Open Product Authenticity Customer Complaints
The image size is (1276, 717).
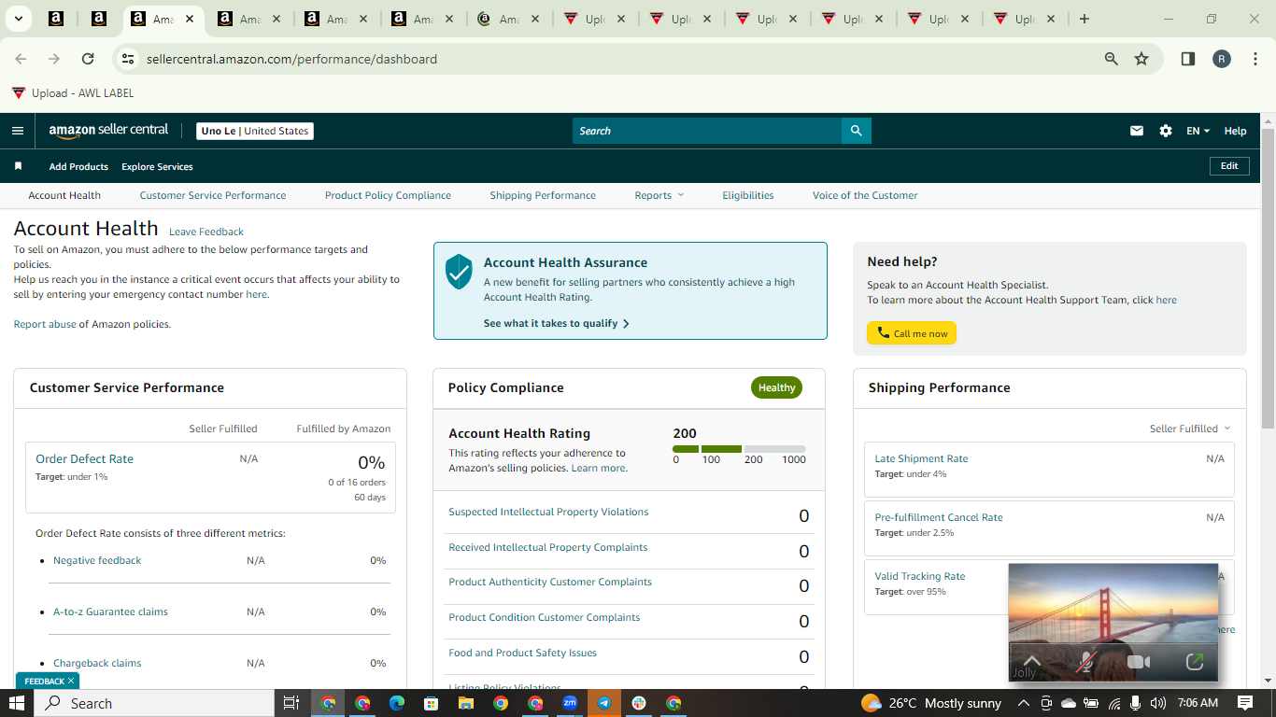click(550, 582)
